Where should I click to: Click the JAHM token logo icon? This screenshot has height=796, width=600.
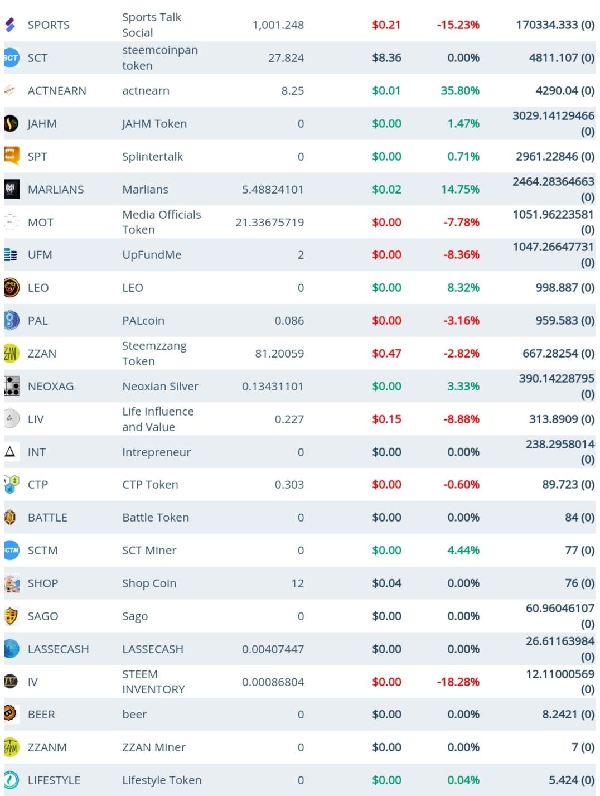[x=11, y=123]
